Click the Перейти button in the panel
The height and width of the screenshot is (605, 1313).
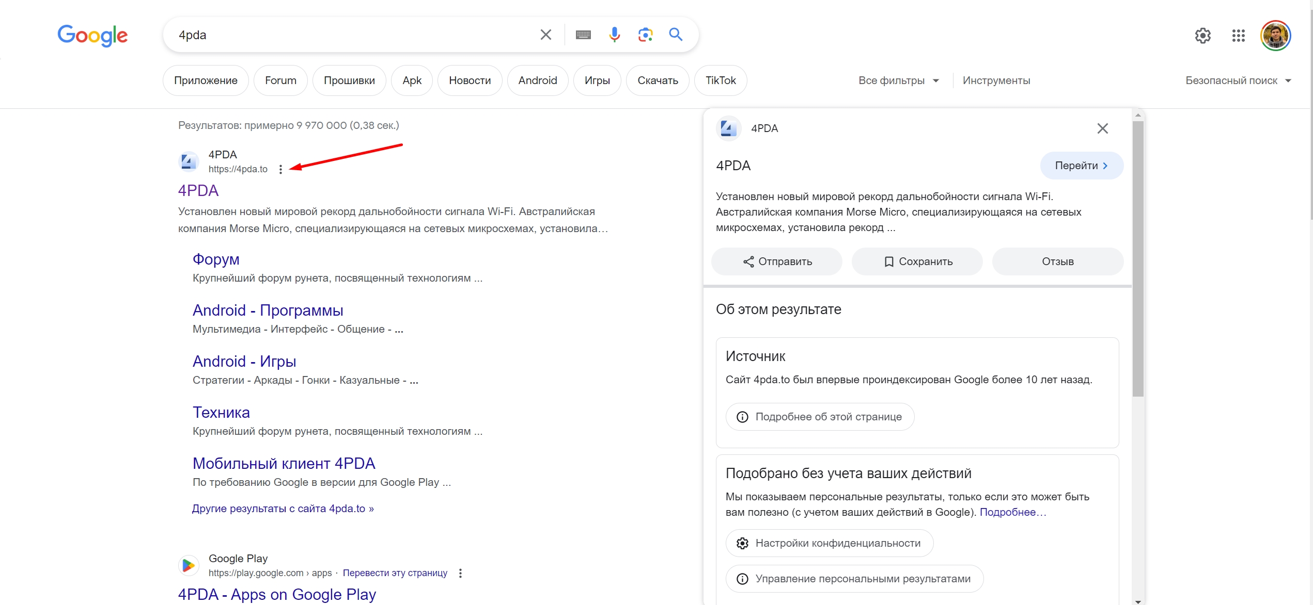point(1081,166)
